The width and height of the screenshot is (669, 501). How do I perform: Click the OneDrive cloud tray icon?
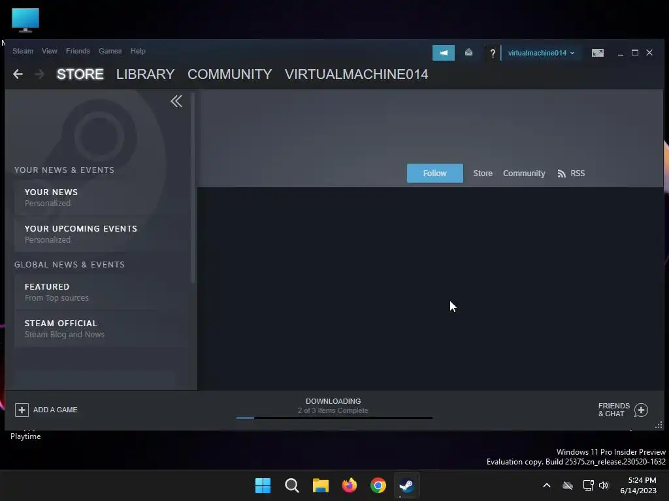coord(568,485)
